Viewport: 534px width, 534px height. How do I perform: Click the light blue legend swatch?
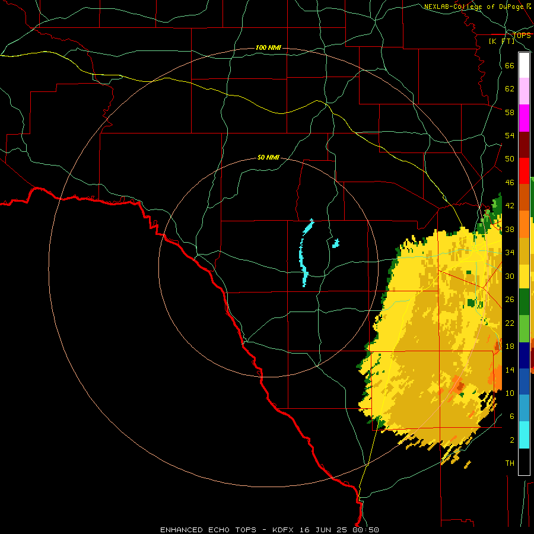point(524,408)
